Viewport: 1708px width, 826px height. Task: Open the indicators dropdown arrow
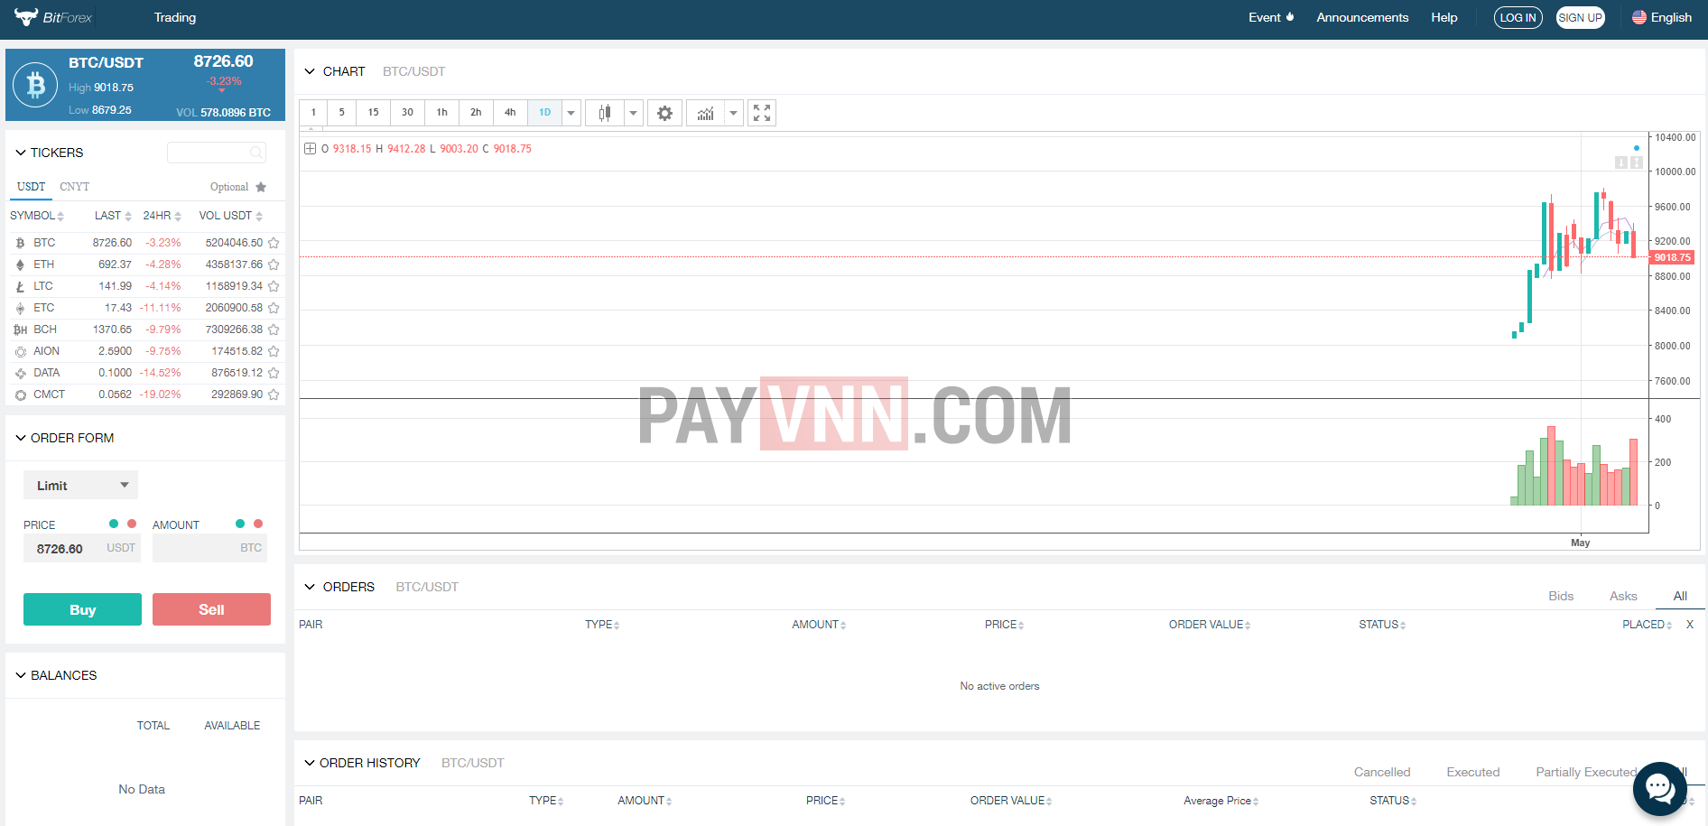coord(733,113)
